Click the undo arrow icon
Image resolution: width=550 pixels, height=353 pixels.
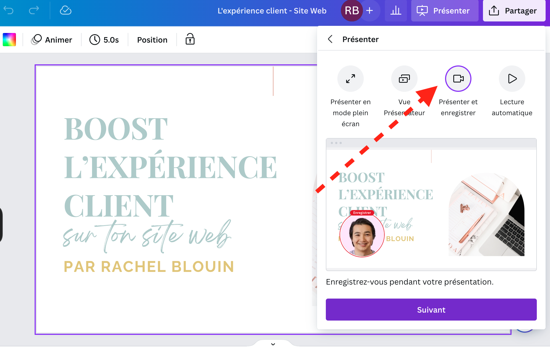pyautogui.click(x=9, y=10)
